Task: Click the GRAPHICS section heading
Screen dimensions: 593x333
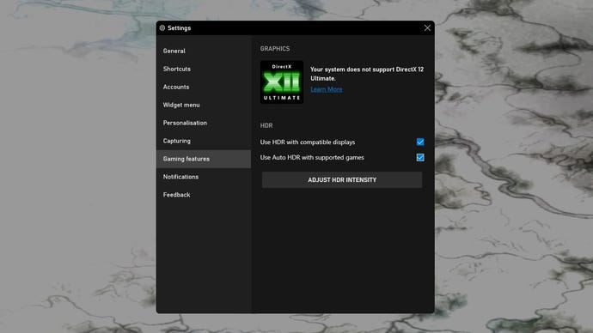Action: tap(275, 49)
